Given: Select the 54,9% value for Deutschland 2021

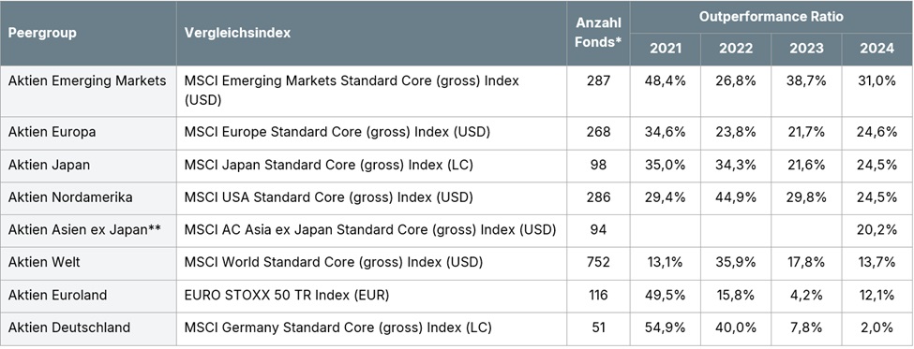Looking at the screenshot, I should pos(666,328).
